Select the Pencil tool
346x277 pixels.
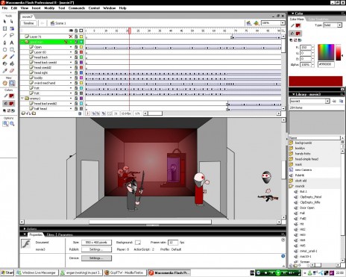[x=5, y=57]
